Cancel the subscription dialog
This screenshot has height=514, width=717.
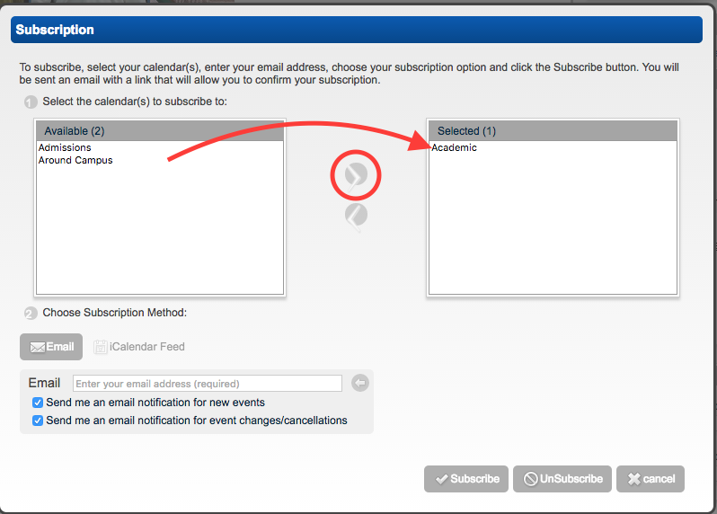[x=651, y=479]
